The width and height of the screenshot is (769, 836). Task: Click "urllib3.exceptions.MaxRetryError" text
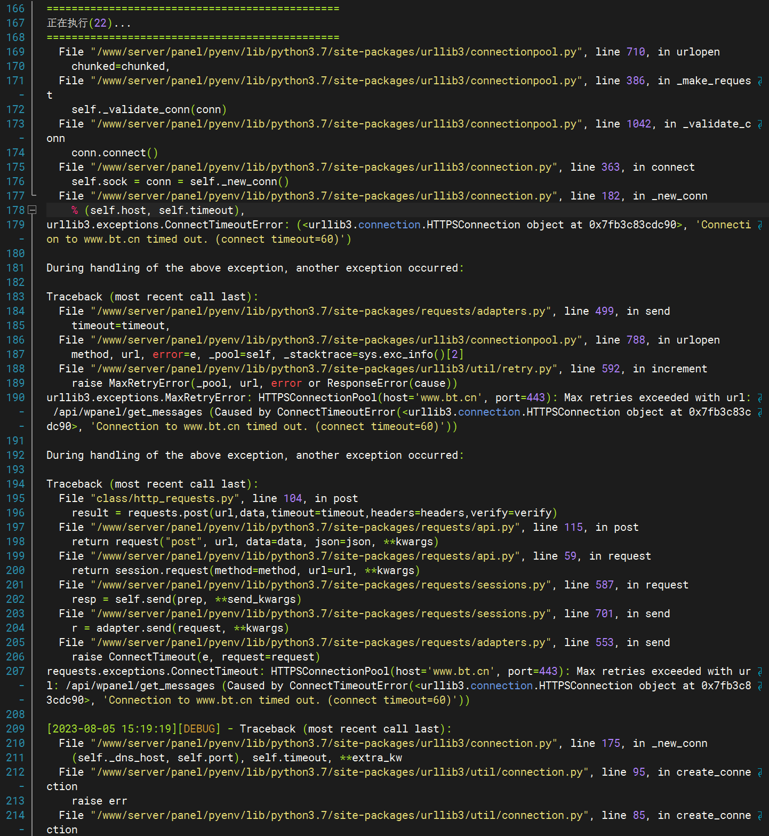pos(146,397)
